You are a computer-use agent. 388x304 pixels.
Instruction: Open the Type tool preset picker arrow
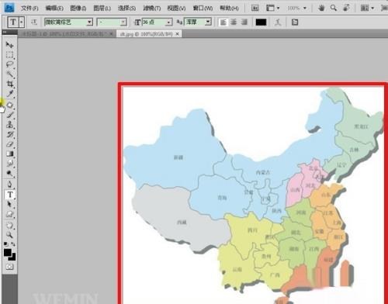click(22, 22)
